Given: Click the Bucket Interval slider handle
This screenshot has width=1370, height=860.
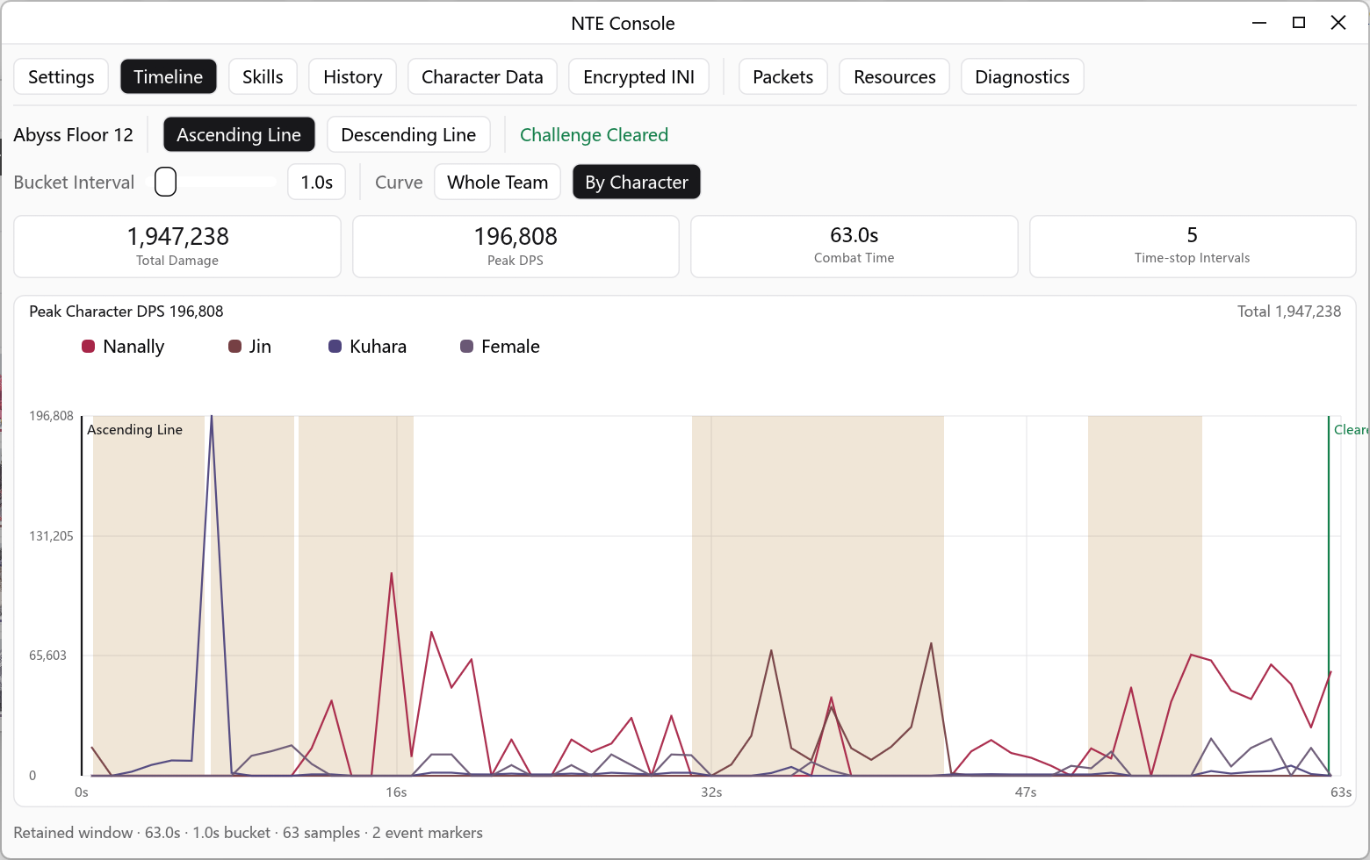Looking at the screenshot, I should point(165,182).
